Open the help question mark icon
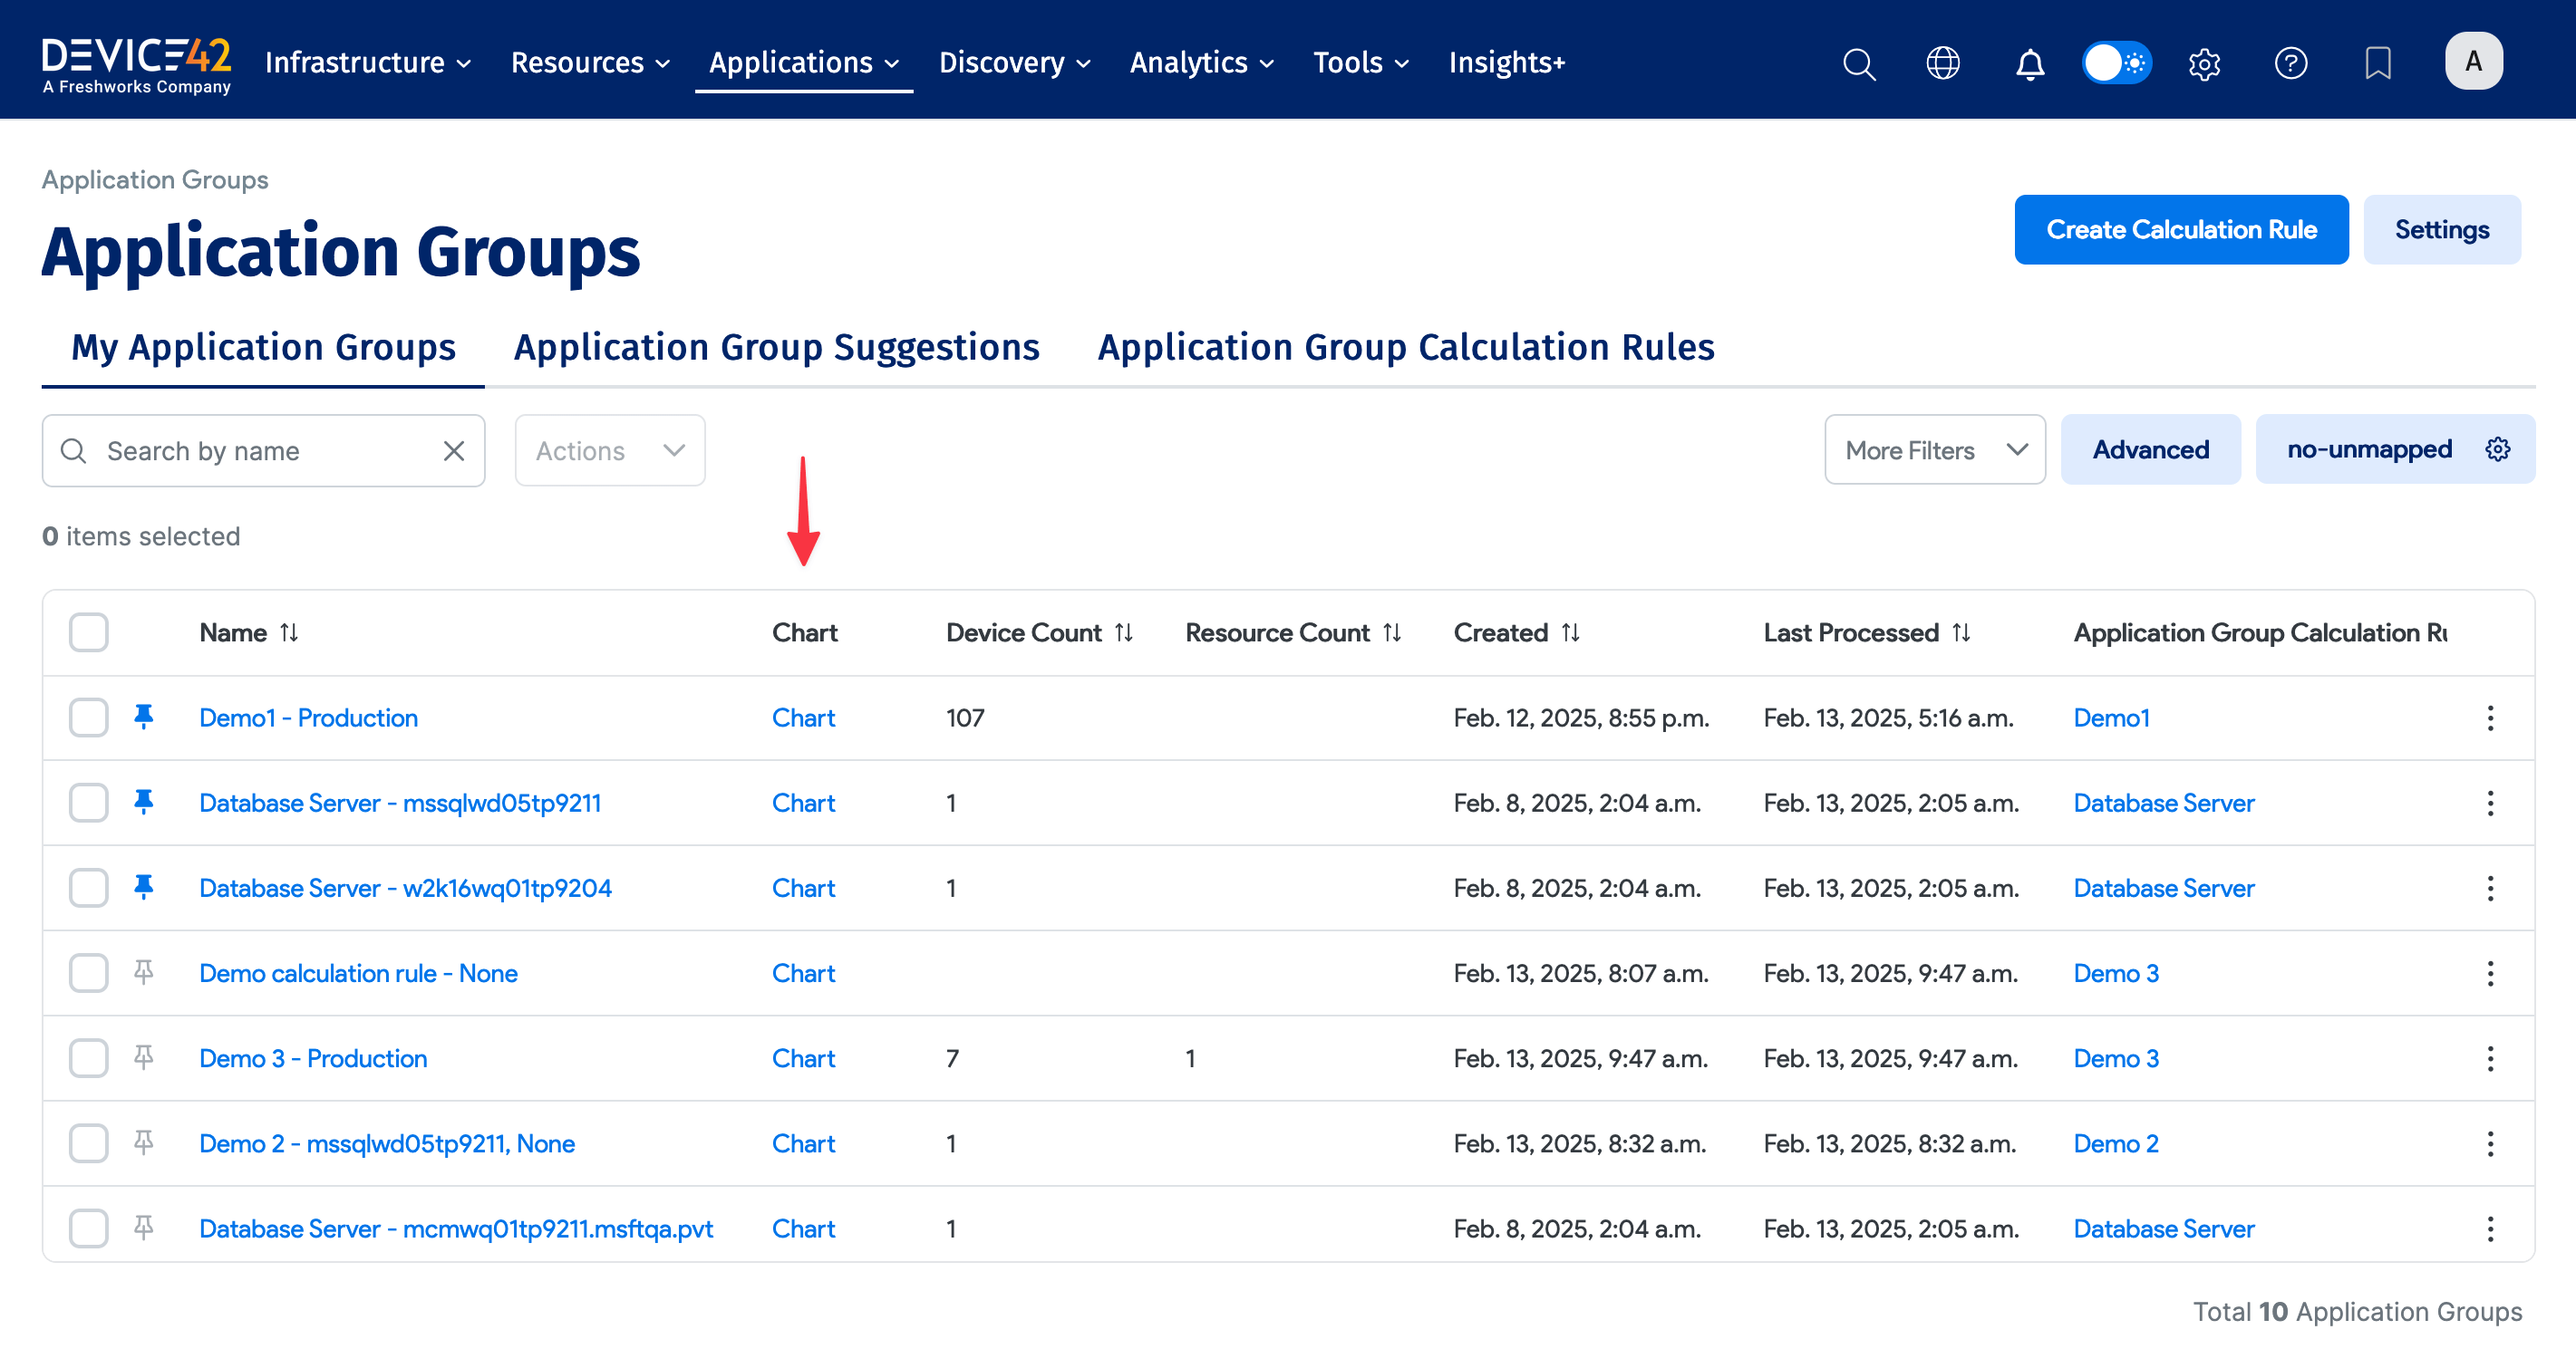2576x1368 pixels. point(2290,63)
